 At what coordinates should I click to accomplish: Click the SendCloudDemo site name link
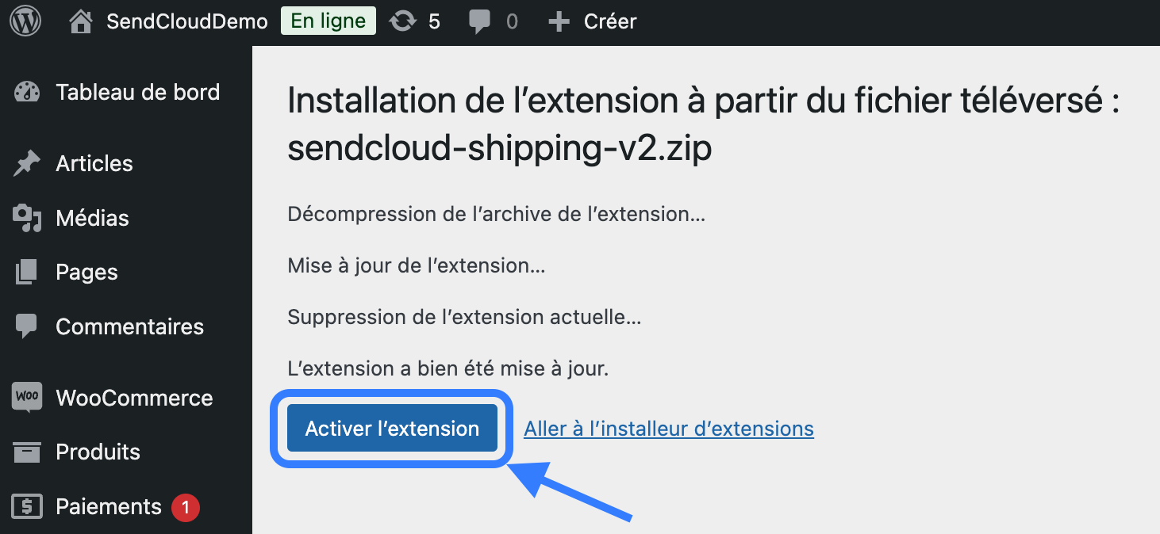tap(187, 21)
